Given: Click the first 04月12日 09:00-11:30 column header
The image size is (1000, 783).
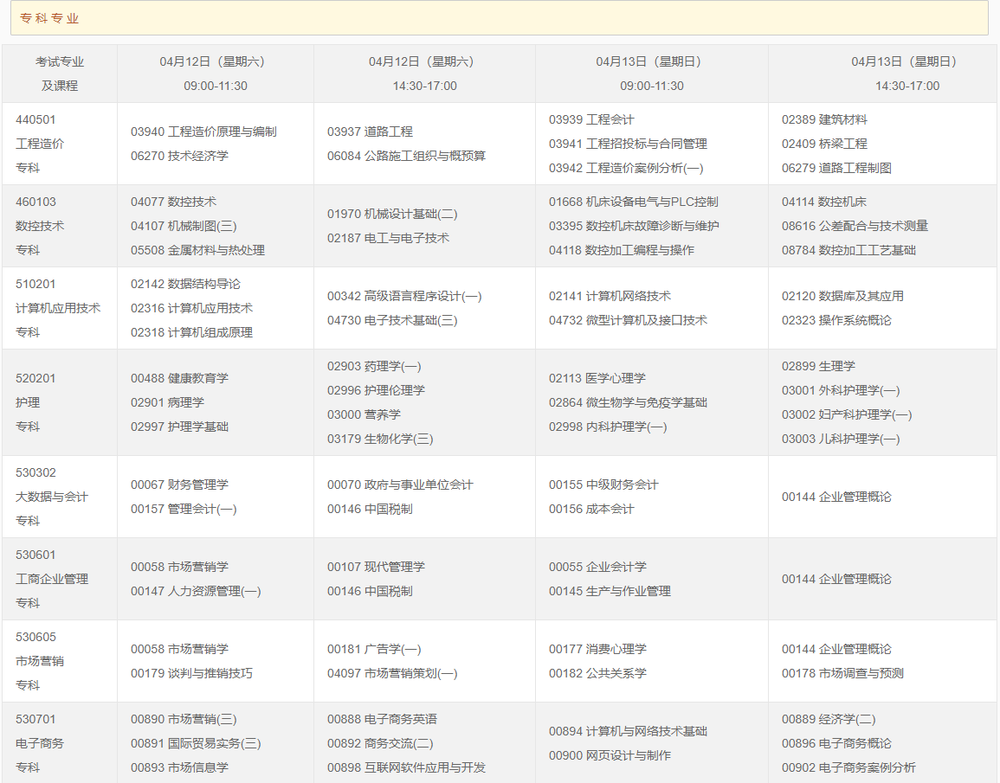Looking at the screenshot, I should (216, 74).
